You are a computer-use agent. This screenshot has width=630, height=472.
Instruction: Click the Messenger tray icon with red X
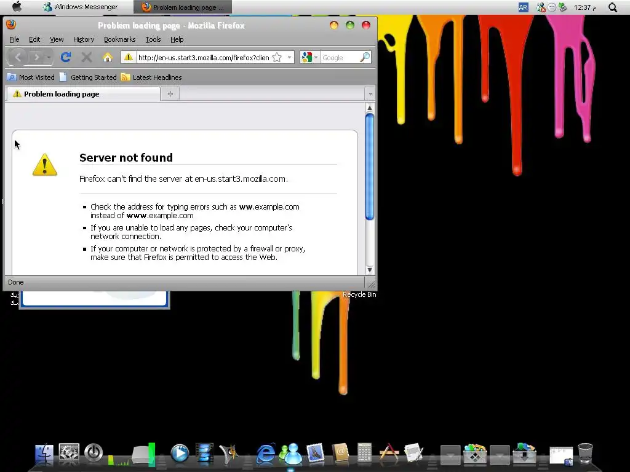pos(541,7)
